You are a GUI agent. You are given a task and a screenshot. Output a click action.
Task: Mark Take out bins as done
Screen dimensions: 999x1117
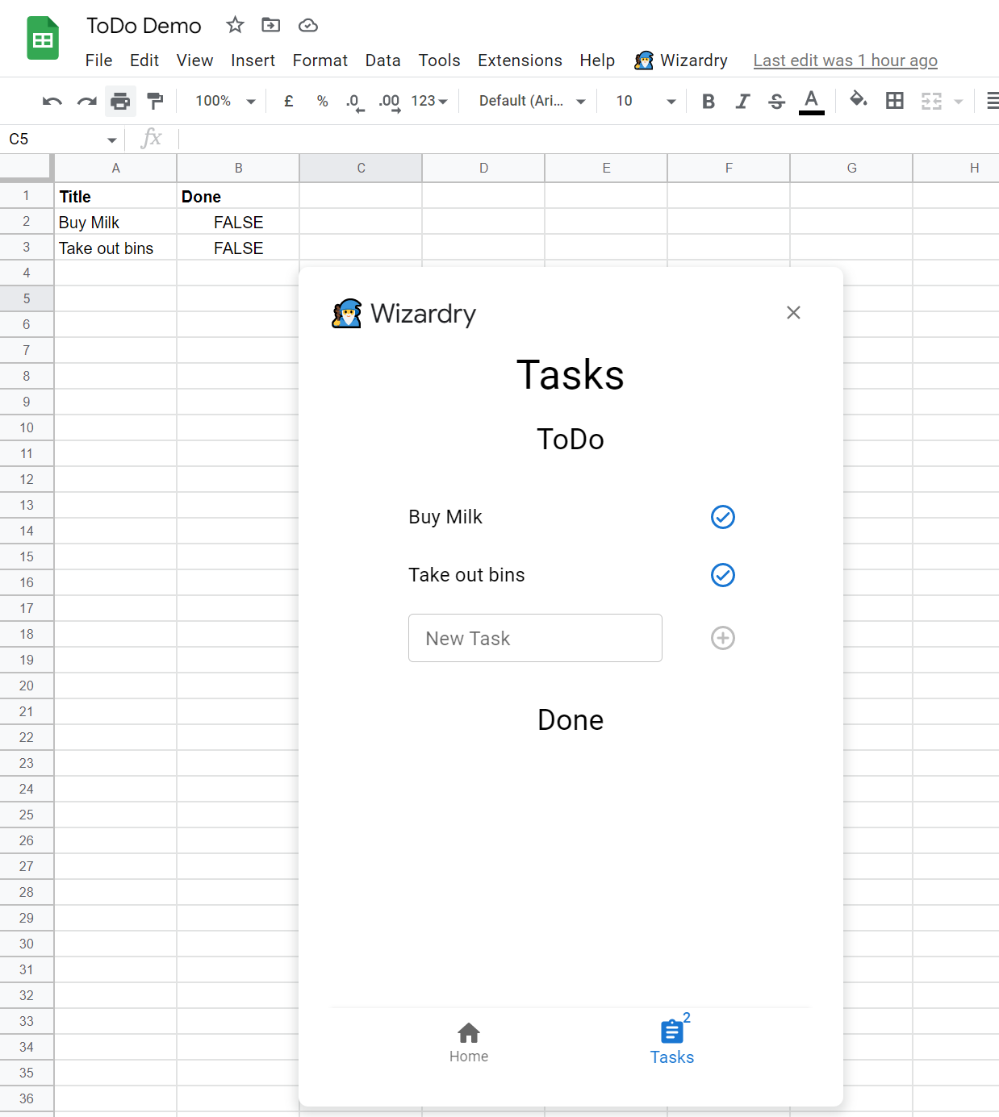[722, 575]
